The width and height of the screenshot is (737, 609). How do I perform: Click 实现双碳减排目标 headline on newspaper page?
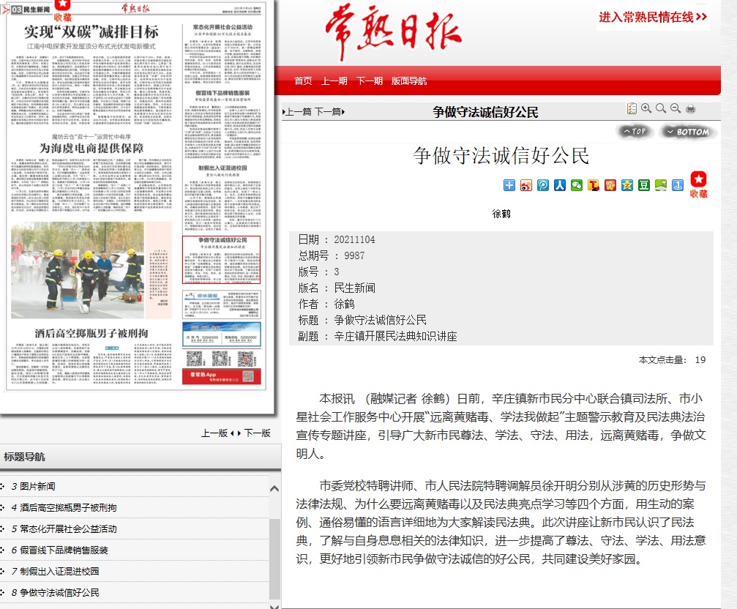coord(91,32)
